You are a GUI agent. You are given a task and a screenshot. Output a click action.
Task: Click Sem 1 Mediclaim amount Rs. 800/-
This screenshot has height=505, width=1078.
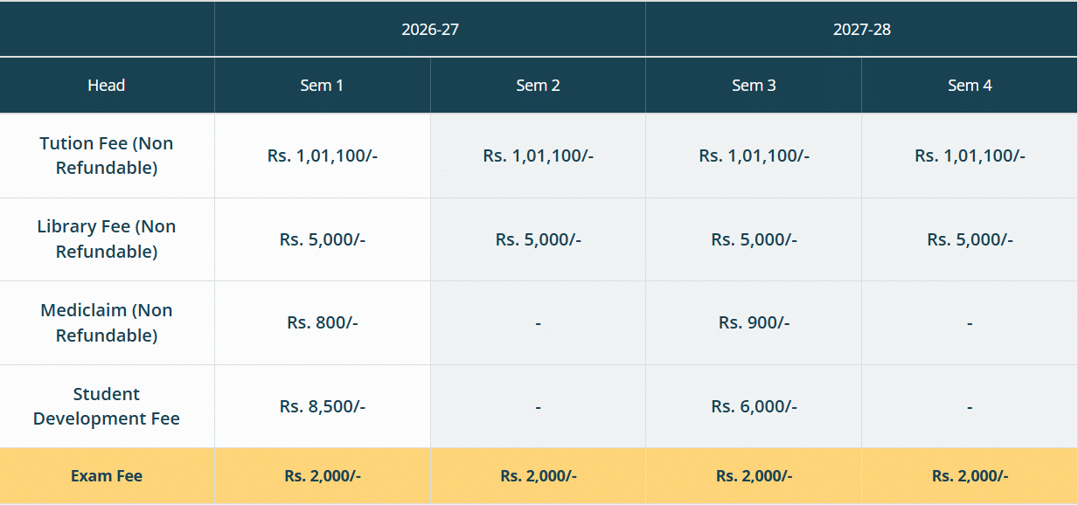[323, 322]
